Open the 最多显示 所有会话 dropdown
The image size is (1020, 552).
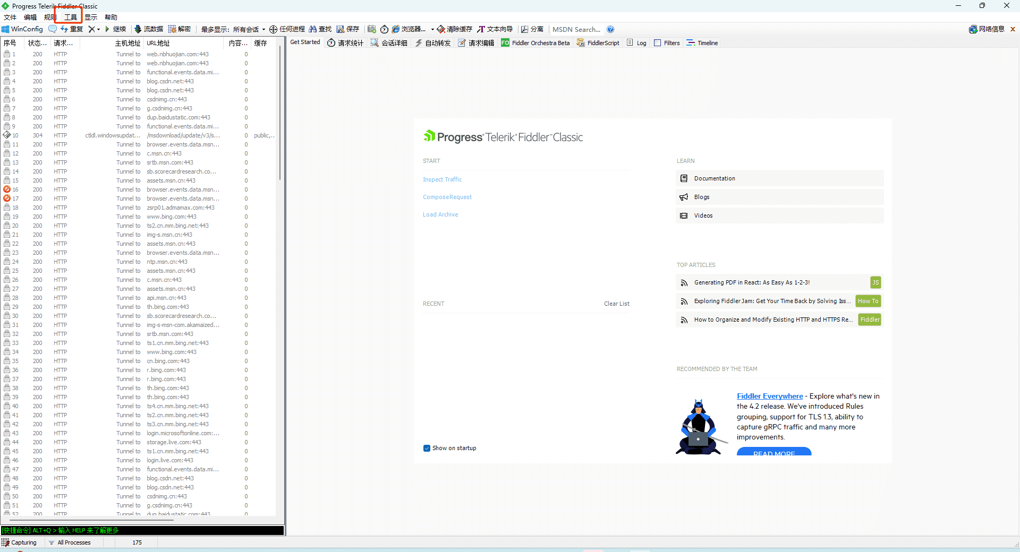tap(233, 29)
